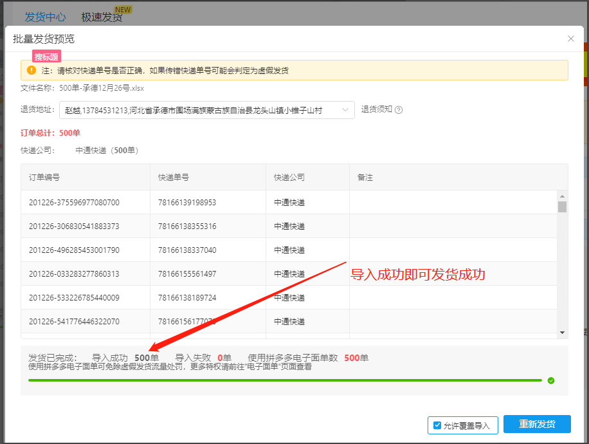
Task: Click the 退货须知 link text
Action: (x=376, y=109)
